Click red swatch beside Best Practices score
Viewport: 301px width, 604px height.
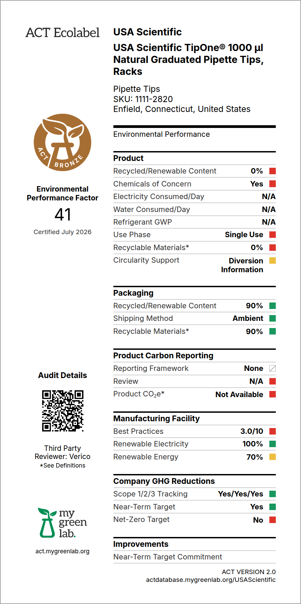point(272,431)
